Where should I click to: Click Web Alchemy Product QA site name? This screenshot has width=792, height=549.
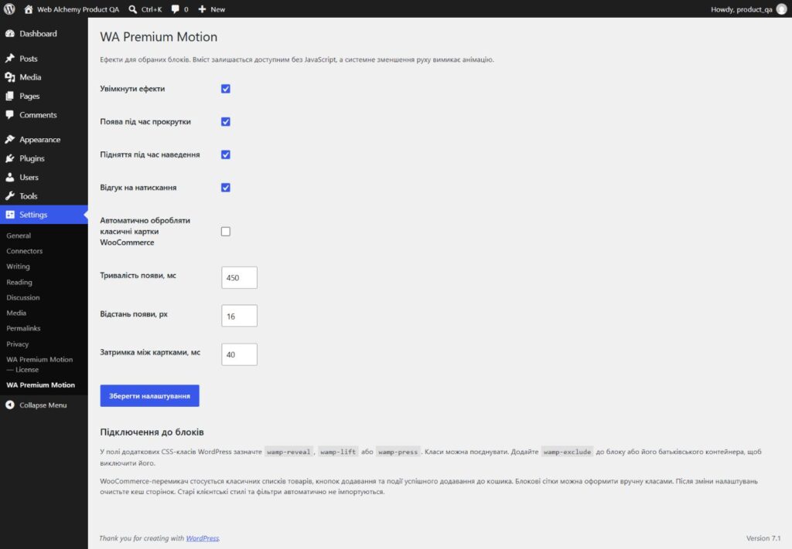[x=78, y=9]
